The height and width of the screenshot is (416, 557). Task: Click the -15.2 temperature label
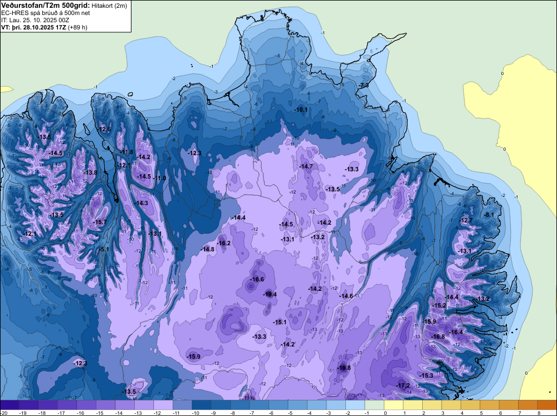[x=439, y=306]
